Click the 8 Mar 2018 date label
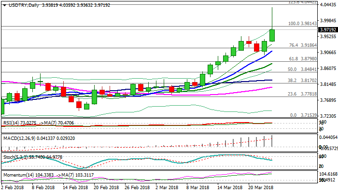Viewport: 338px width, 193px height. pyautogui.click(x=197, y=187)
